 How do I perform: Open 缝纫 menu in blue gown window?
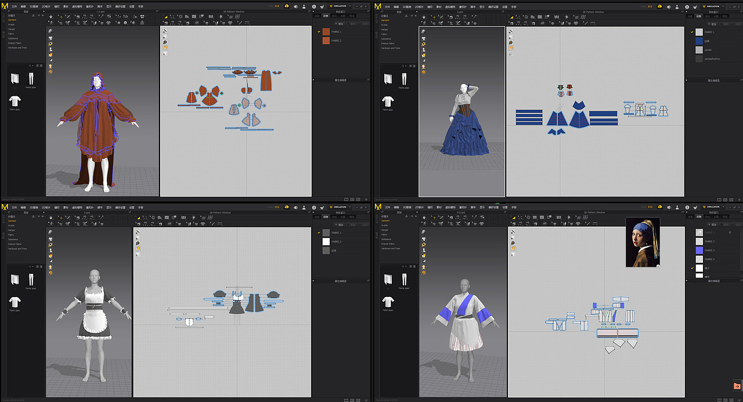tap(430, 6)
